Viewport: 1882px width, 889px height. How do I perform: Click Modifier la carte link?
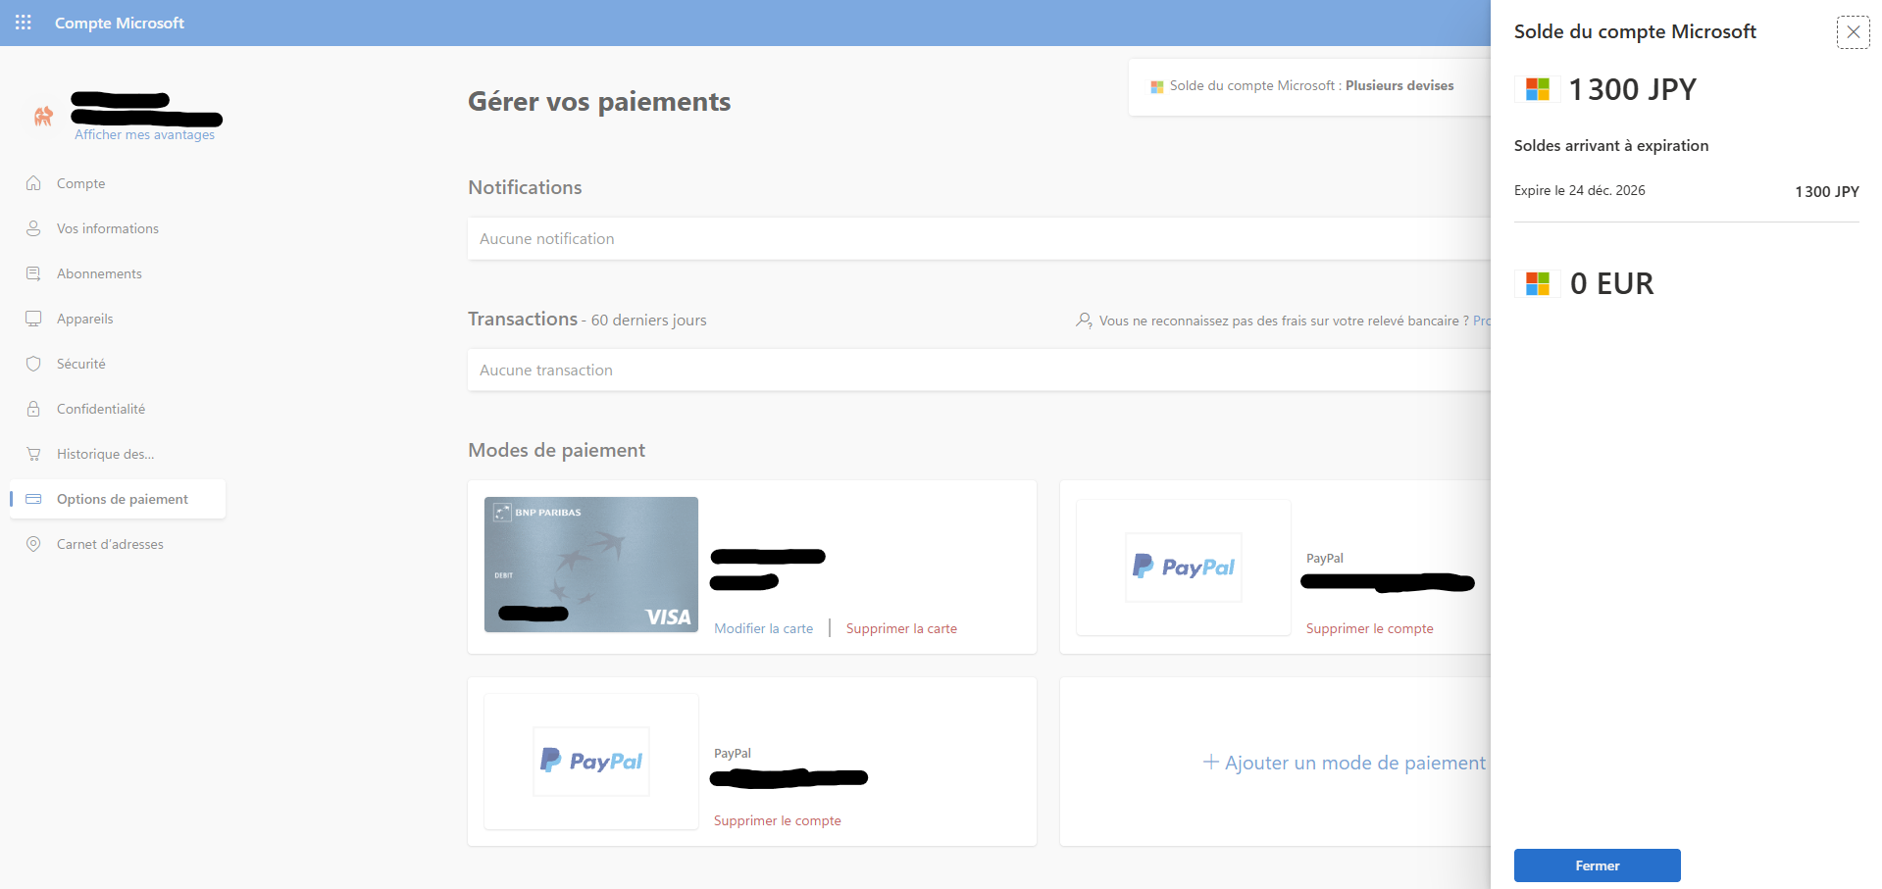point(763,628)
